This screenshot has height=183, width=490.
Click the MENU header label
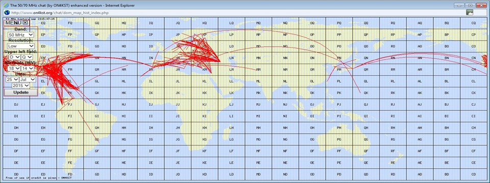point(13,23)
